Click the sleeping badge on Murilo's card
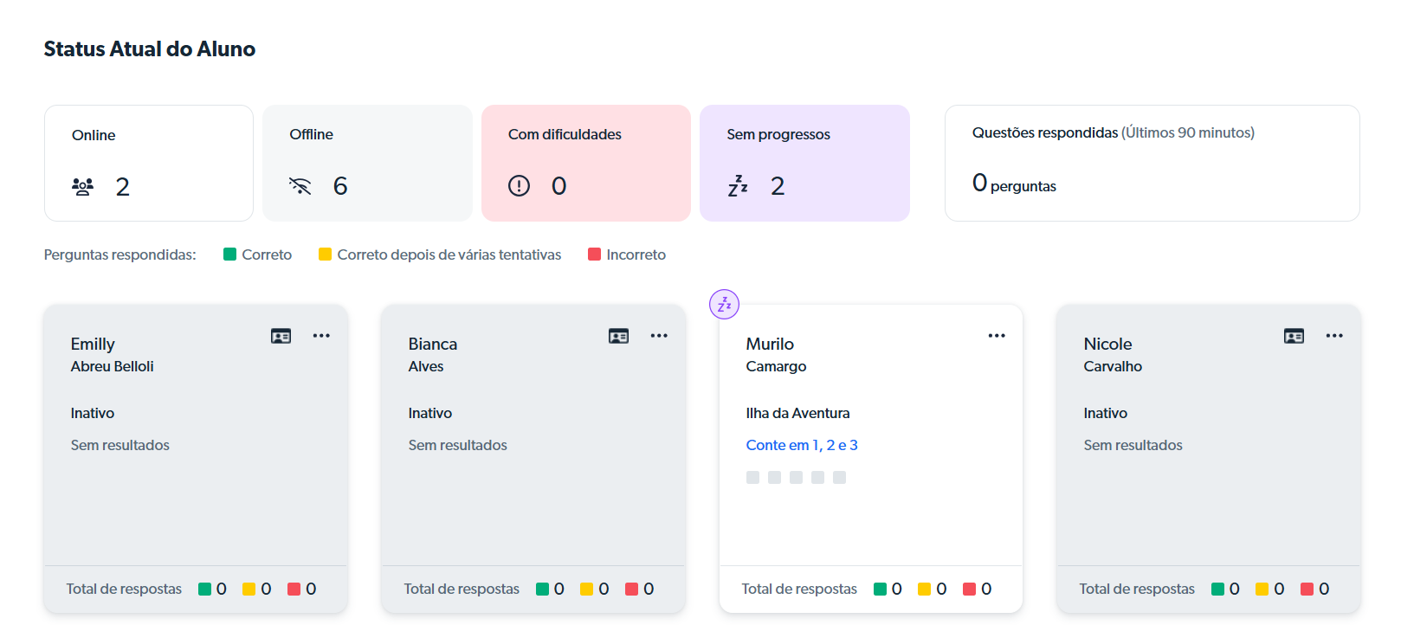This screenshot has width=1401, height=625. pos(724,304)
